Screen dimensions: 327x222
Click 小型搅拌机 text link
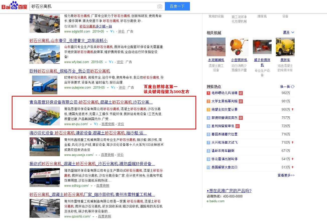(x=239, y=60)
